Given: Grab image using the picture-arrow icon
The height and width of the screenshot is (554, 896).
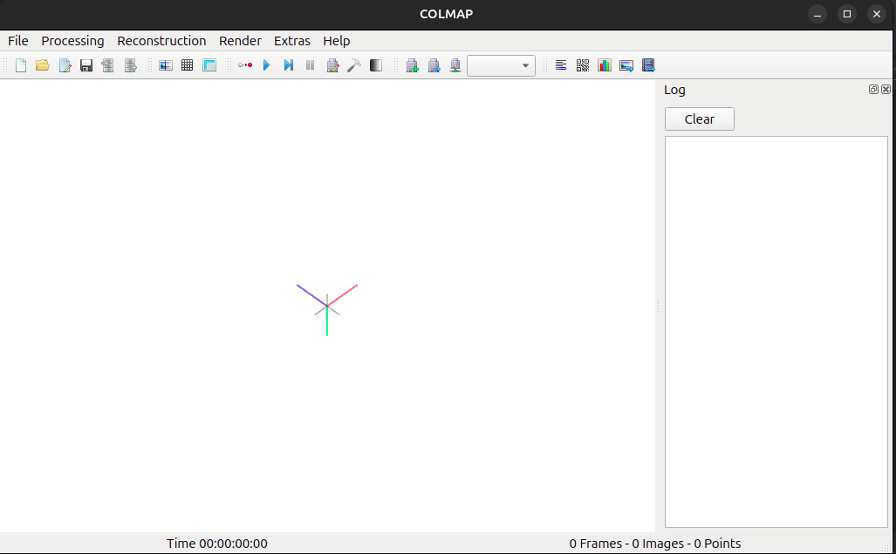Looking at the screenshot, I should (x=626, y=65).
